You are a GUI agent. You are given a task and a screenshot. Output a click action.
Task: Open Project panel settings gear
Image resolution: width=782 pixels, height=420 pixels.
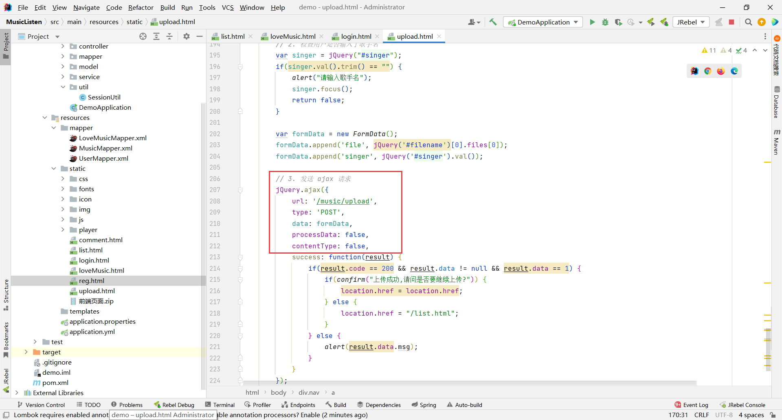pos(187,36)
